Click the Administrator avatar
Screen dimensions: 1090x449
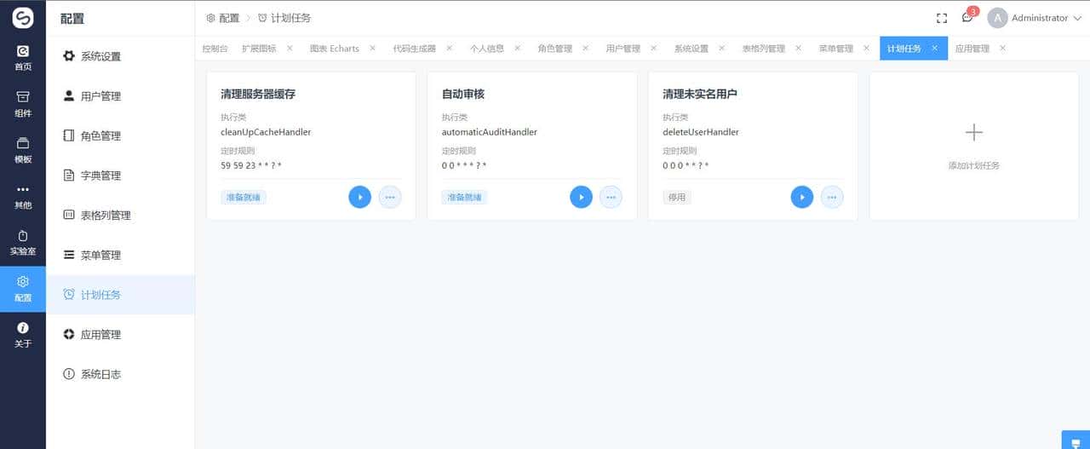pyautogui.click(x=997, y=18)
